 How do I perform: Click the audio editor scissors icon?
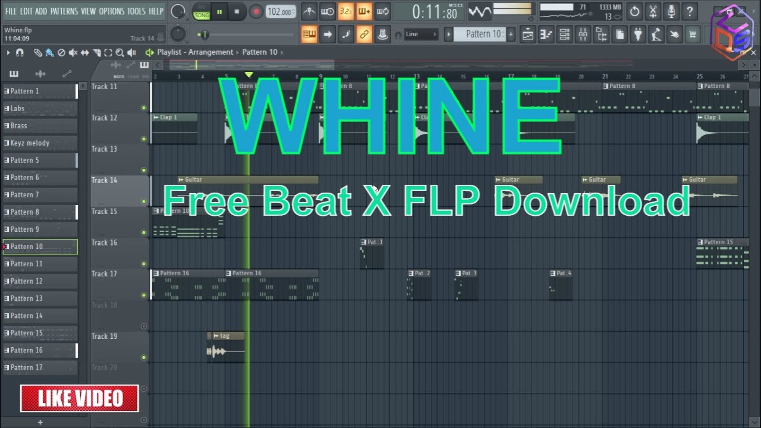coord(653,11)
